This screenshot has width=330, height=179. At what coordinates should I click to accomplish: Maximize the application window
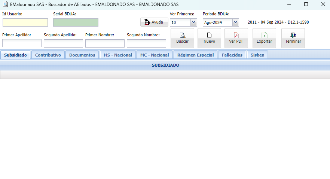(x=306, y=4)
